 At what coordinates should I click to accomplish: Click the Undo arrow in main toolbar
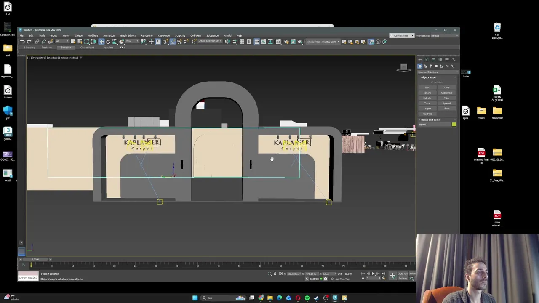22,42
